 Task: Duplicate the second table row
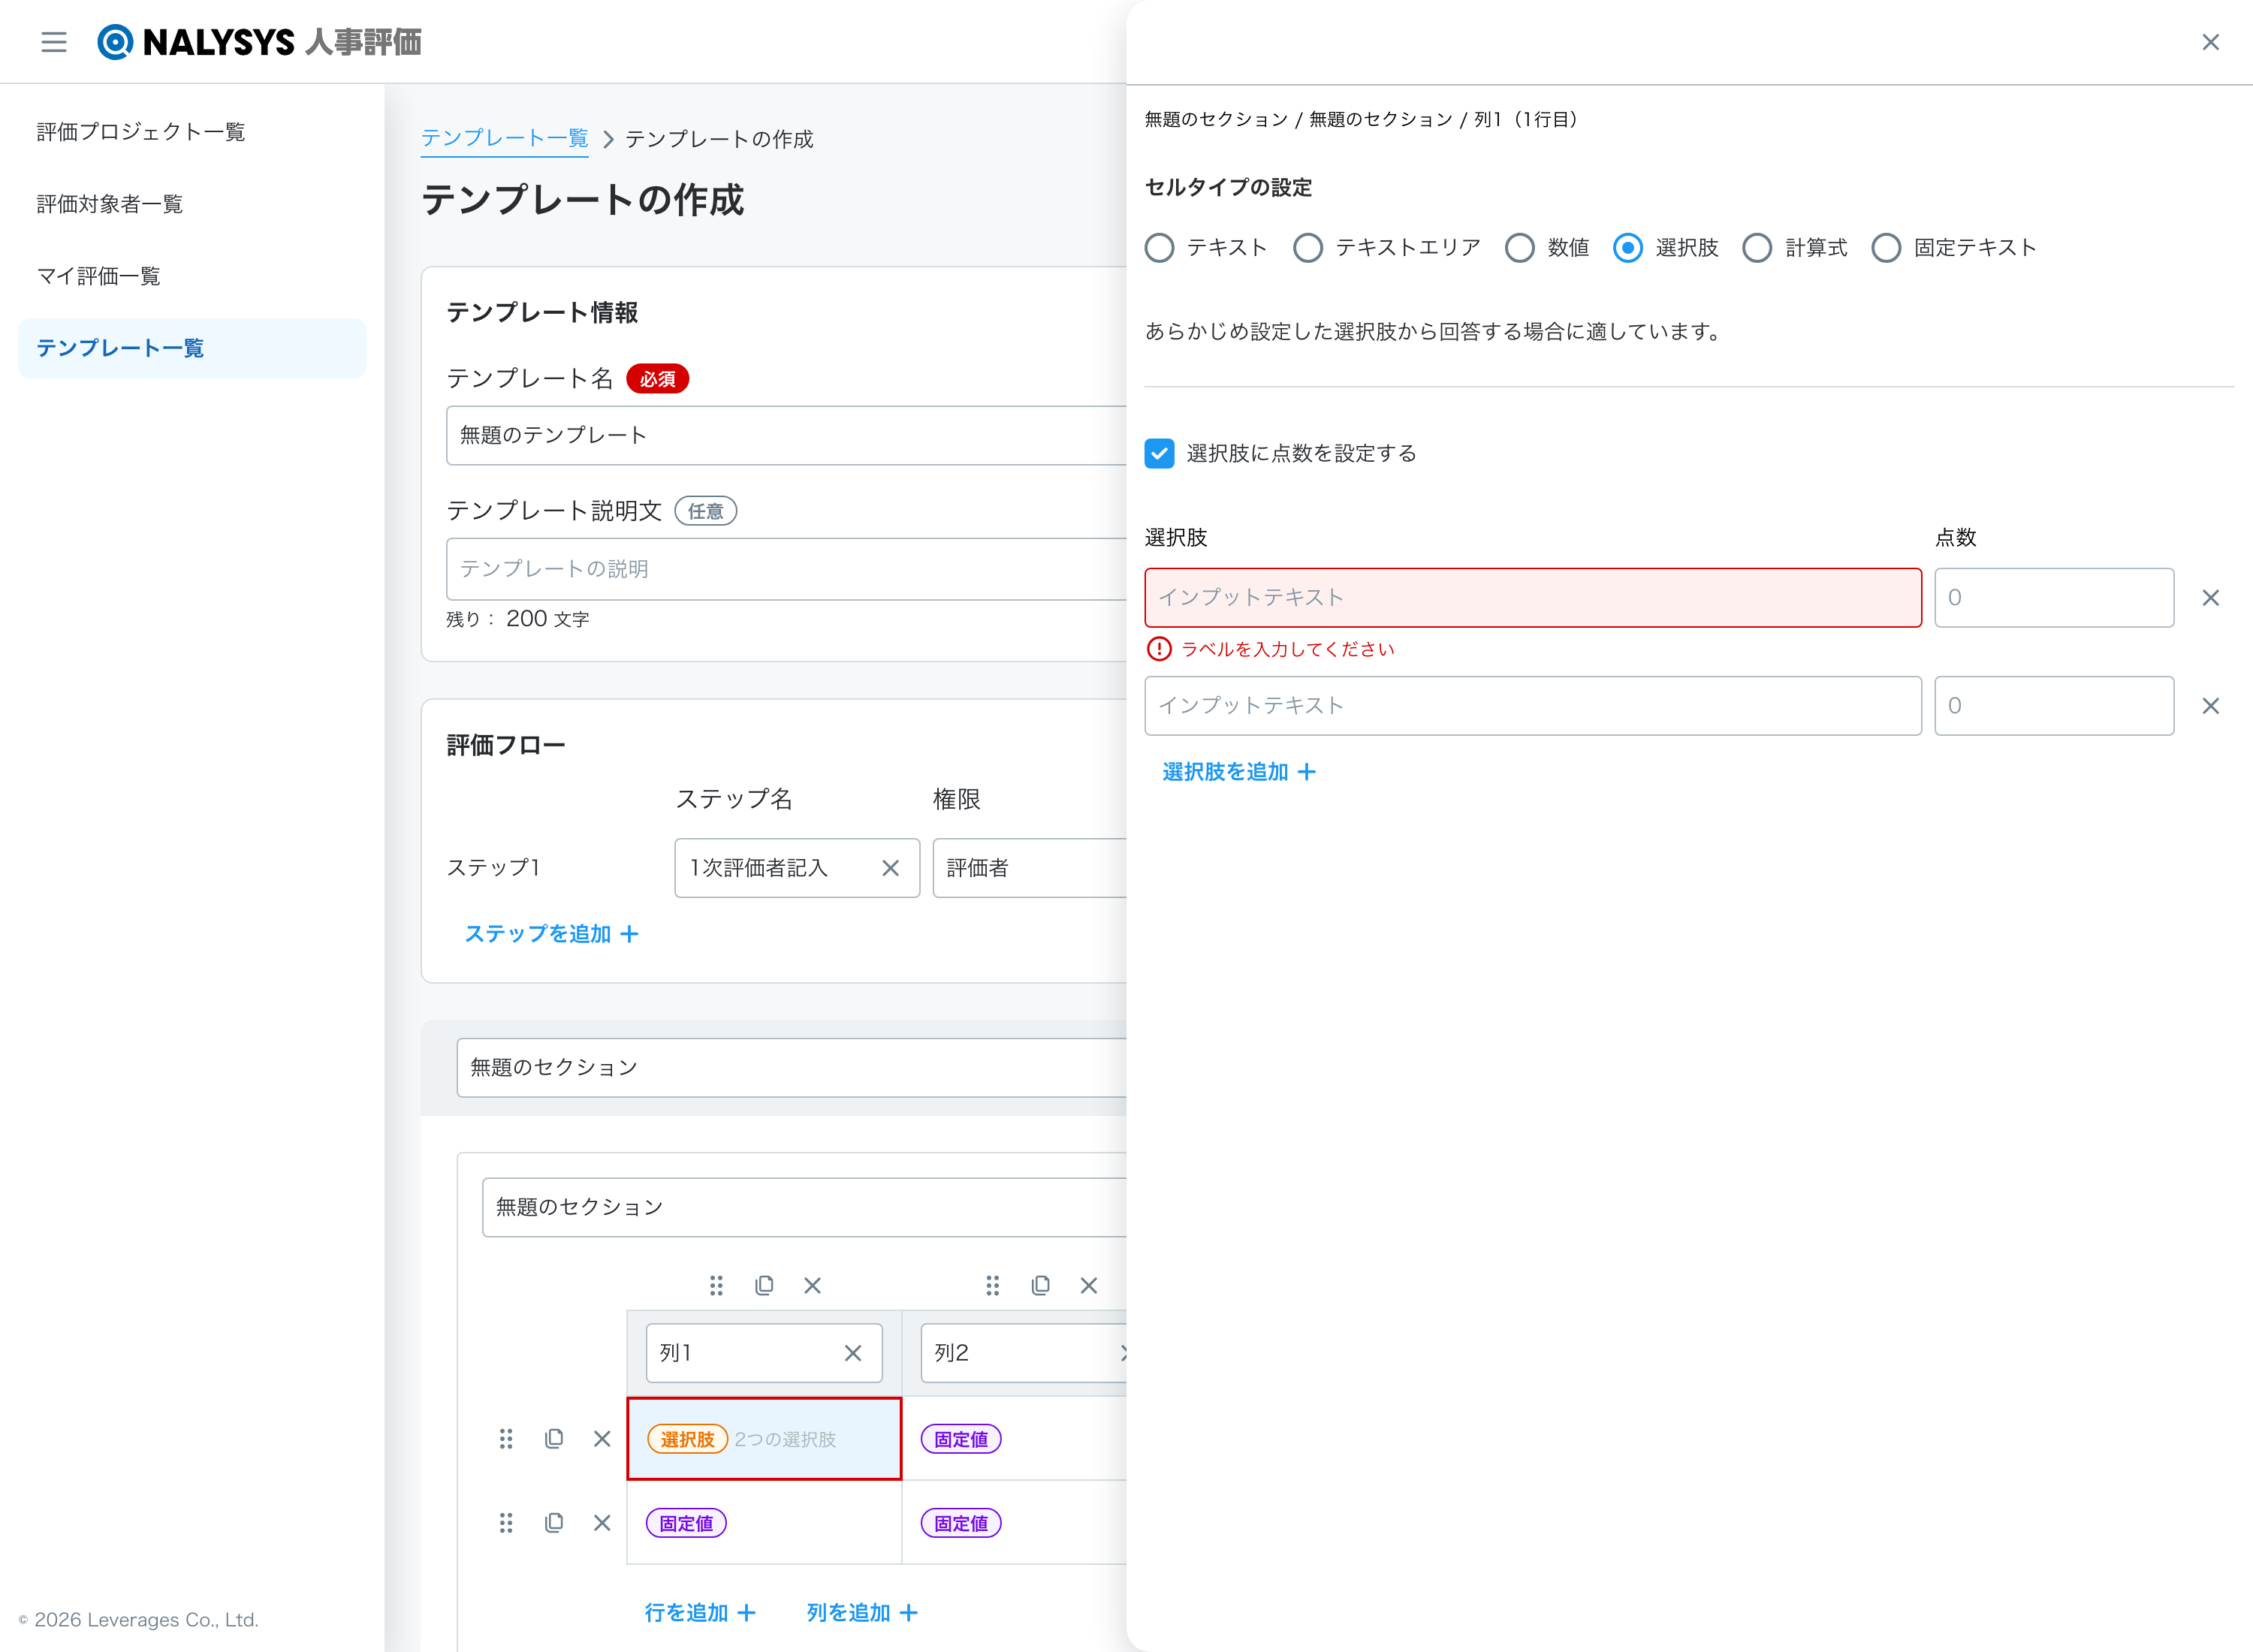(x=554, y=1522)
